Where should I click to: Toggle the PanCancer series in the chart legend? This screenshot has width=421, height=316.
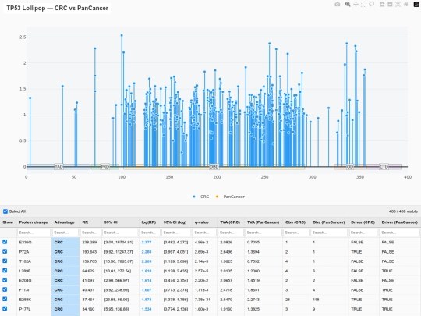[230, 197]
